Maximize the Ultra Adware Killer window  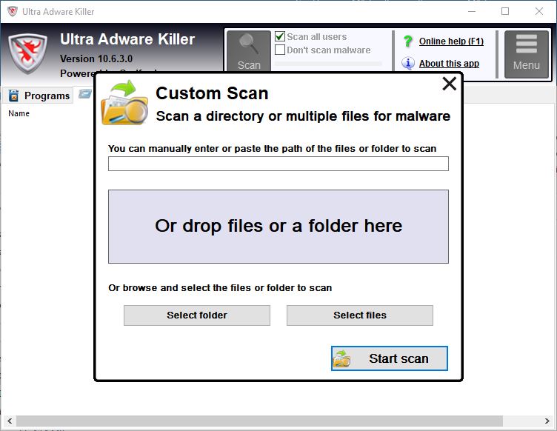tap(505, 11)
